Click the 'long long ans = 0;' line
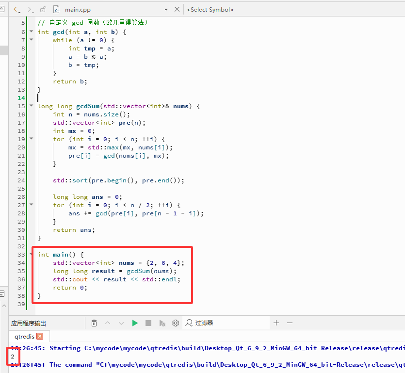This screenshot has height=373, width=405. [88, 197]
